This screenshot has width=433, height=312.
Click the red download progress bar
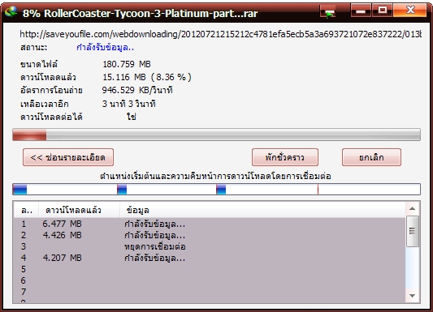pos(216,135)
